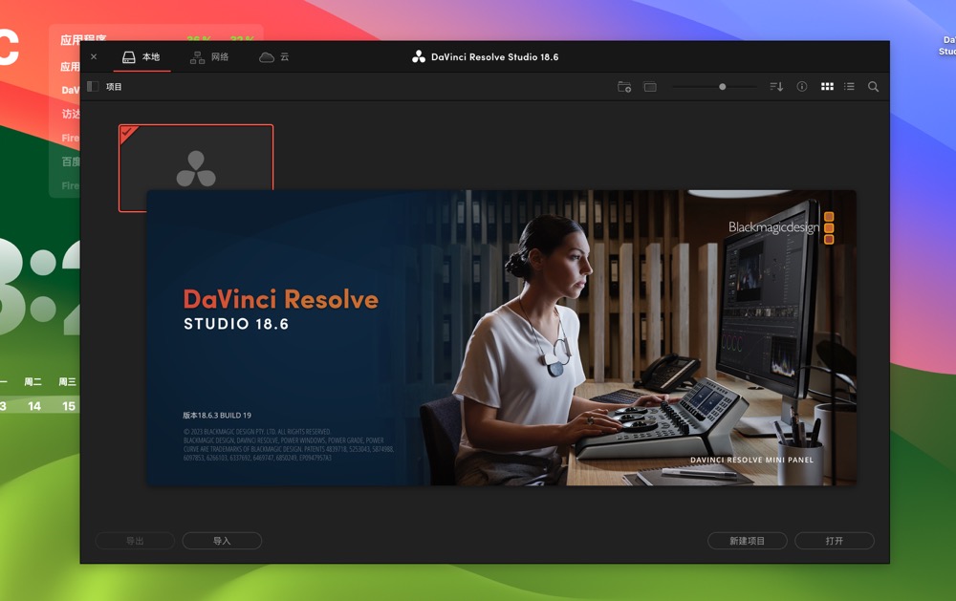Sort projects using the sort order icon
The width and height of the screenshot is (956, 601).
[x=776, y=86]
